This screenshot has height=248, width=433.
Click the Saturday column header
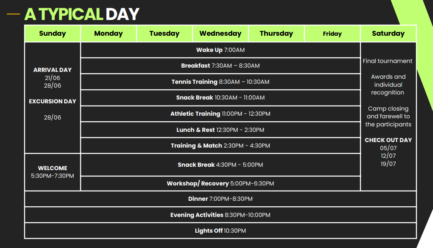pos(388,34)
